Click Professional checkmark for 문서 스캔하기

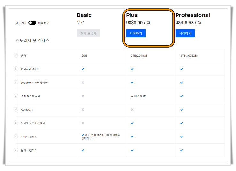(182, 150)
